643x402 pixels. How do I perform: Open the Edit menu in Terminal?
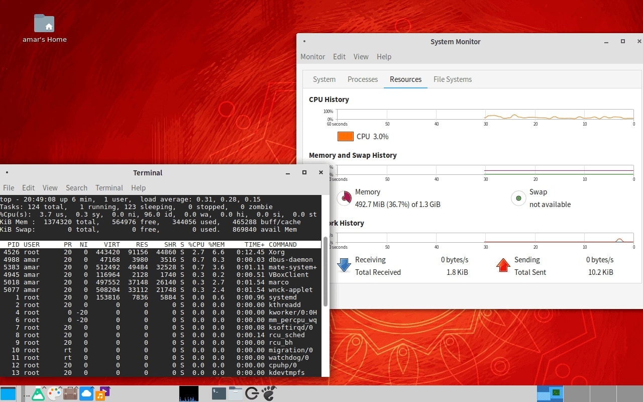[x=28, y=188]
